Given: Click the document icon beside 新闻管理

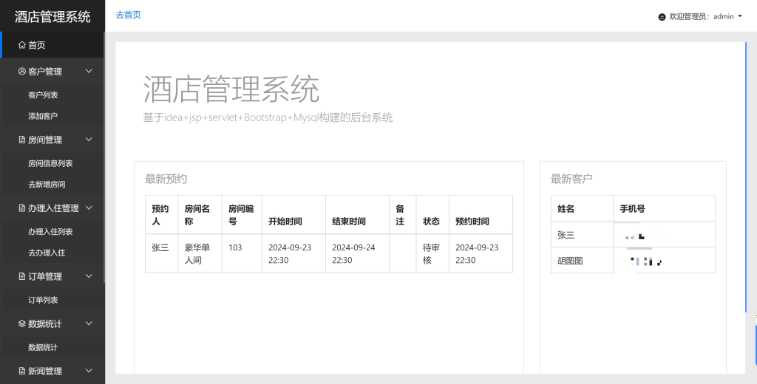Looking at the screenshot, I should point(21,371).
